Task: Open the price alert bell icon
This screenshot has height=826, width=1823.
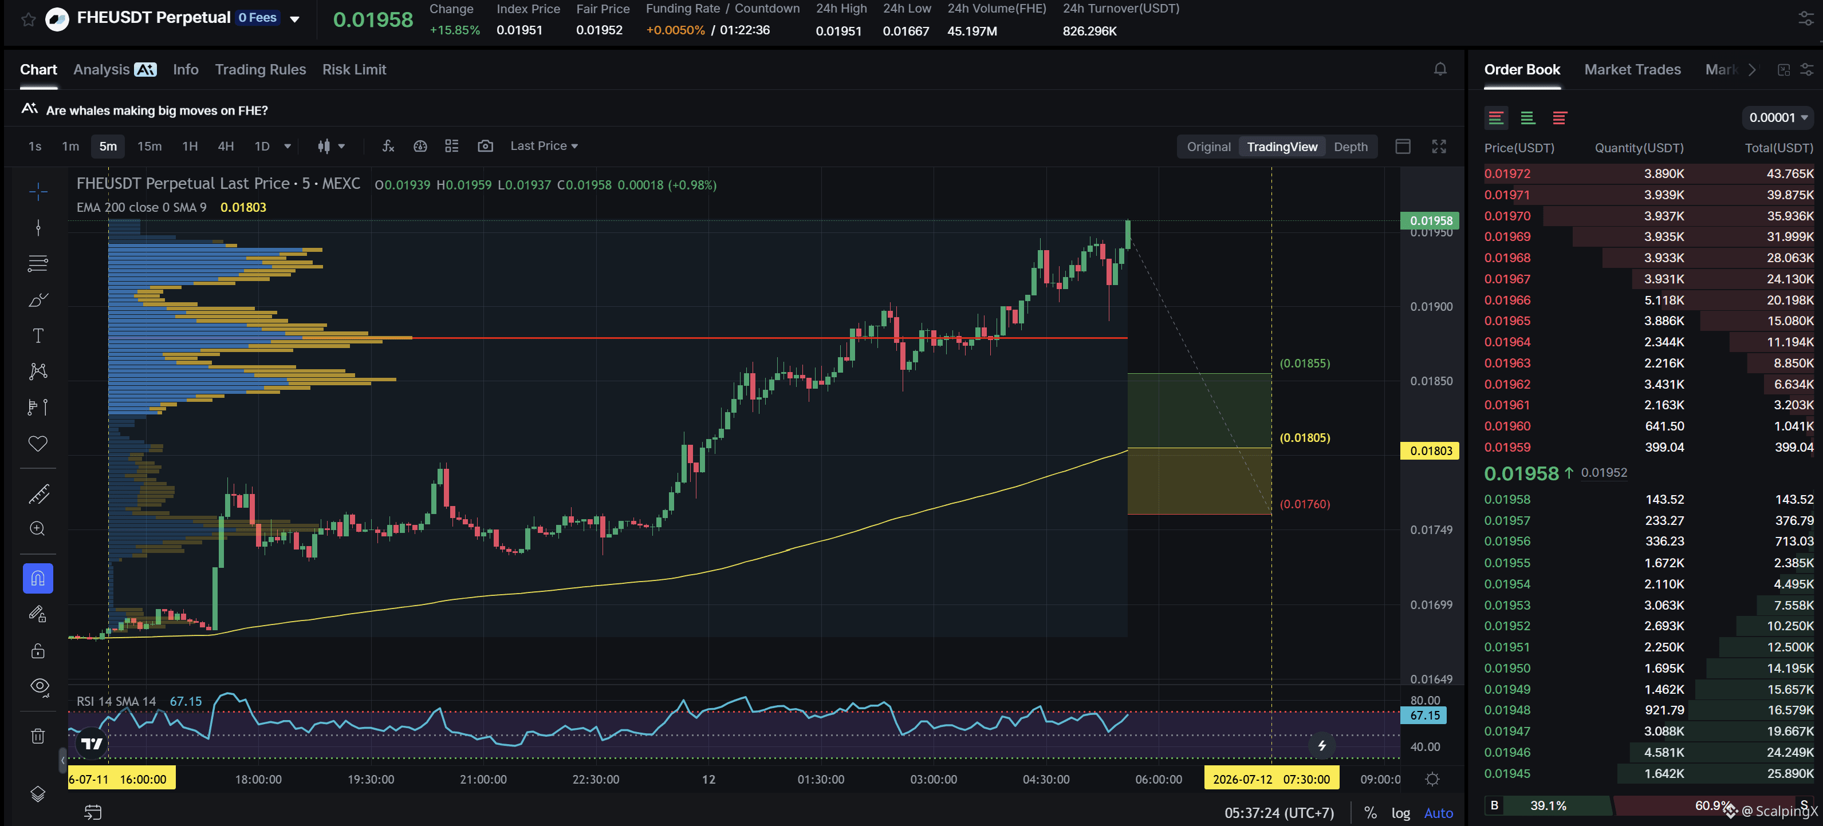Action: [x=1440, y=69]
